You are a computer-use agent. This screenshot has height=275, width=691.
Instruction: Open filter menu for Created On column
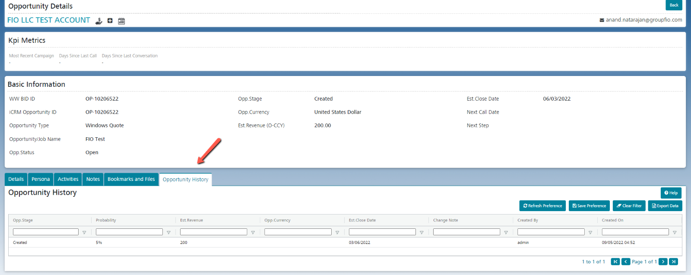click(675, 232)
